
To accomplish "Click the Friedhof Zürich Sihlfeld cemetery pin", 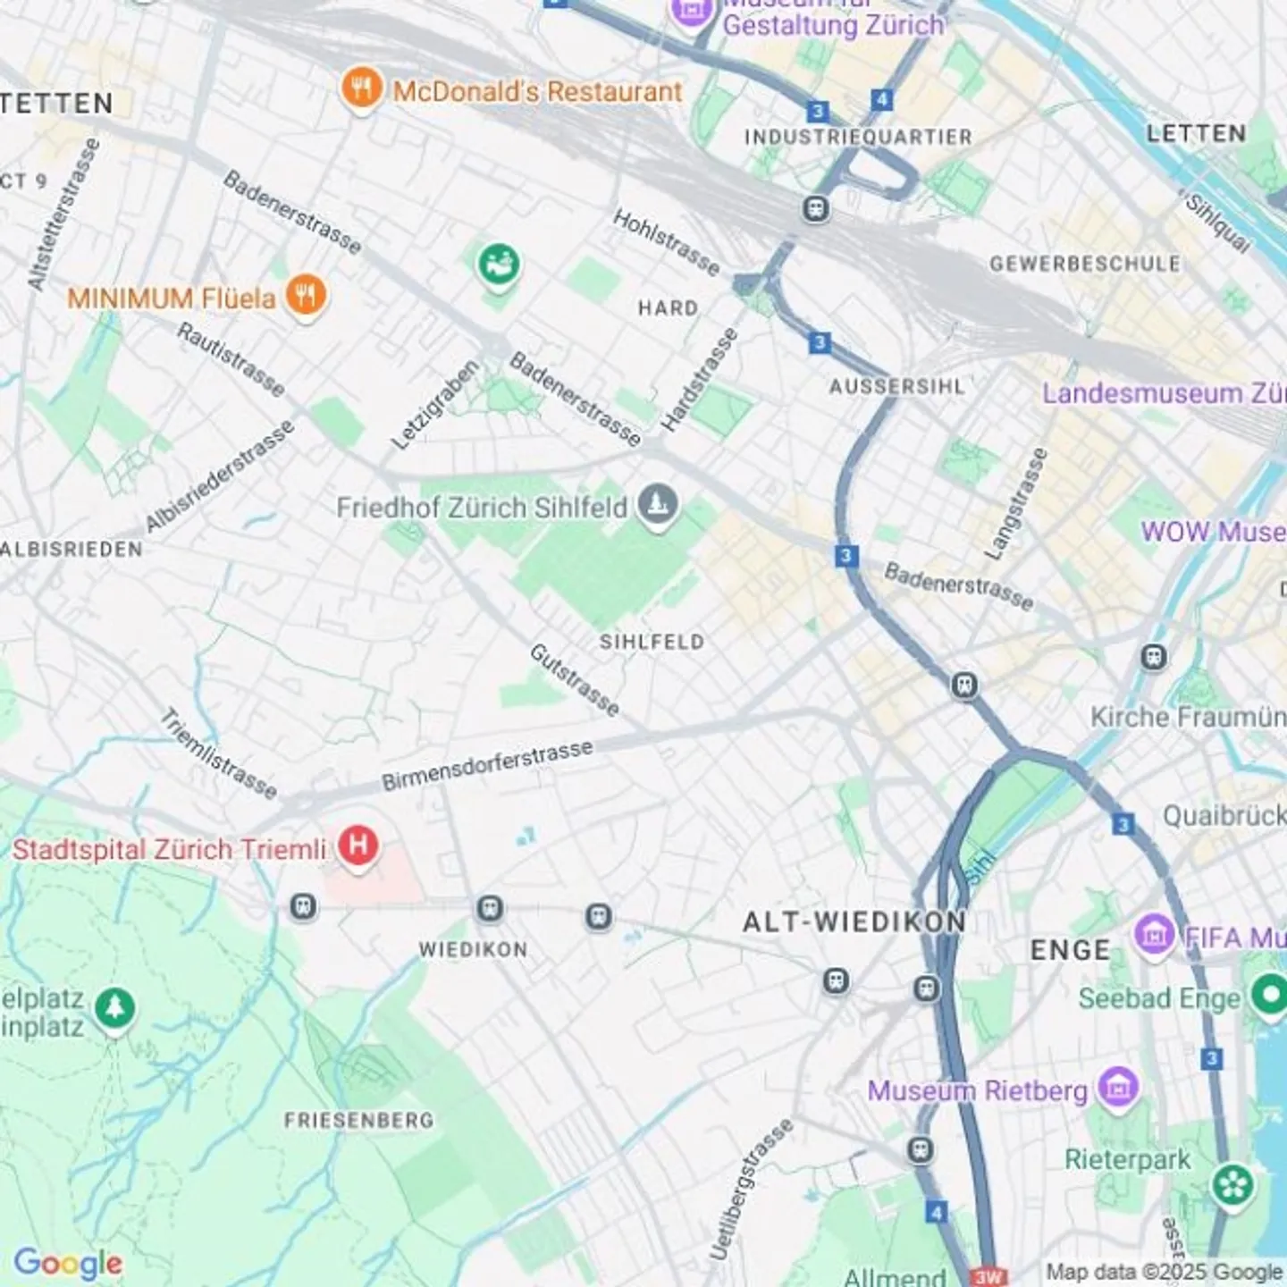I will coord(659,506).
